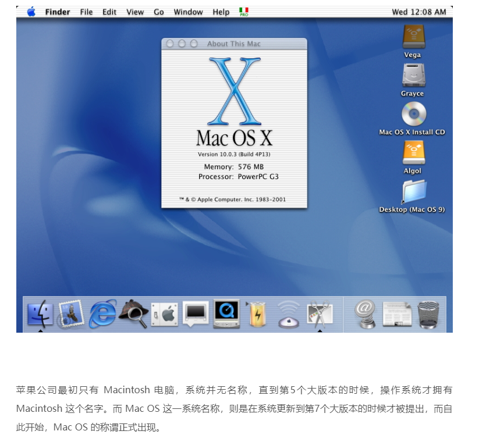Image resolution: width=479 pixels, height=438 pixels.
Task: Open the Go menu
Action: pyautogui.click(x=158, y=12)
